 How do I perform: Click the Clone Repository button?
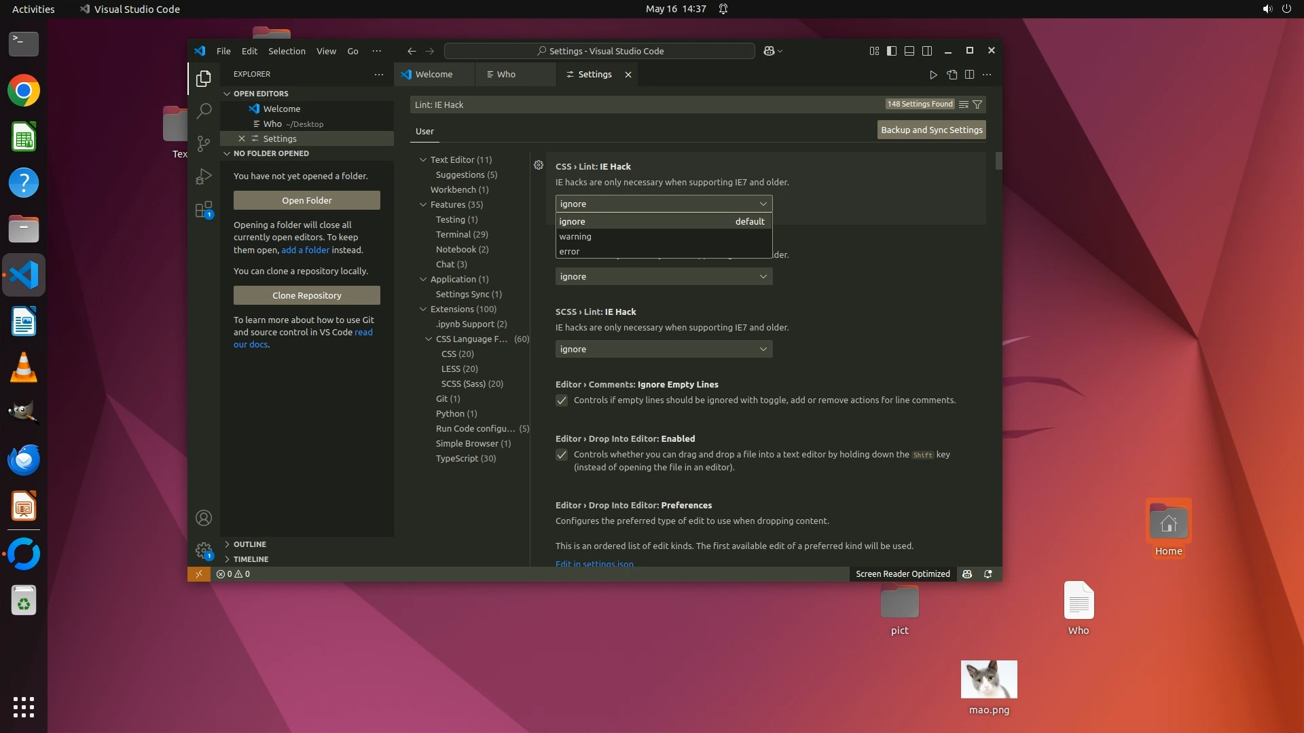pos(306,295)
